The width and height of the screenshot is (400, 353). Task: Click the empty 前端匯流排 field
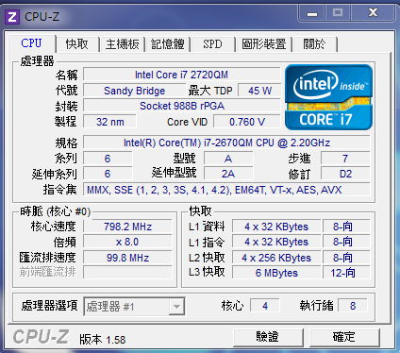click(127, 273)
